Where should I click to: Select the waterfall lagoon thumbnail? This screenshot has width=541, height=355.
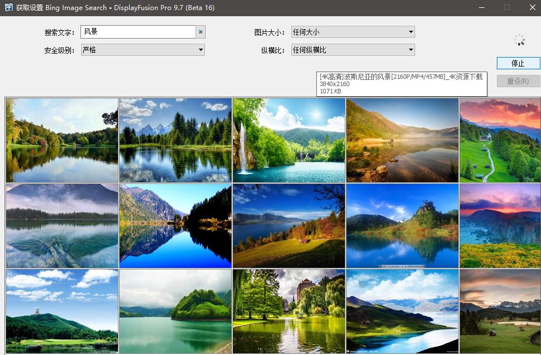click(x=288, y=140)
